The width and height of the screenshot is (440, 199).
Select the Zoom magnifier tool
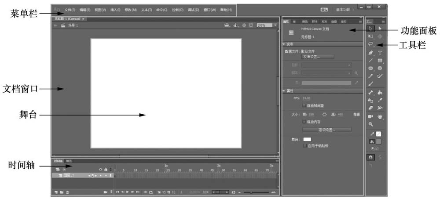[370, 124]
